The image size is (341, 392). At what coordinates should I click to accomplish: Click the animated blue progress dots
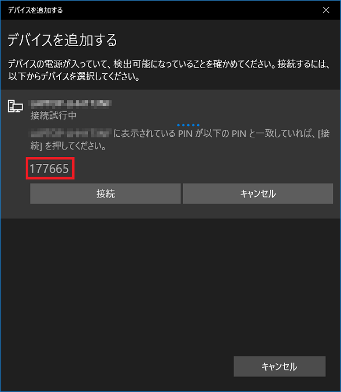tap(188, 125)
